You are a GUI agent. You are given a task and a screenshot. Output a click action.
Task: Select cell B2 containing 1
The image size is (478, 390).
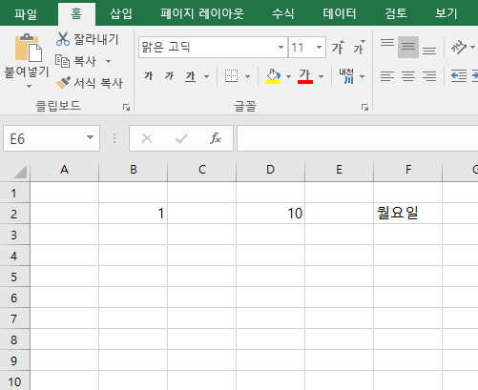pos(134,214)
